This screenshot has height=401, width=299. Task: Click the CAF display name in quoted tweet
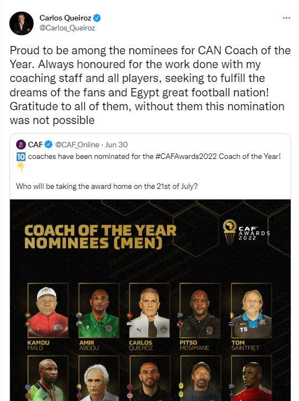click(35, 145)
